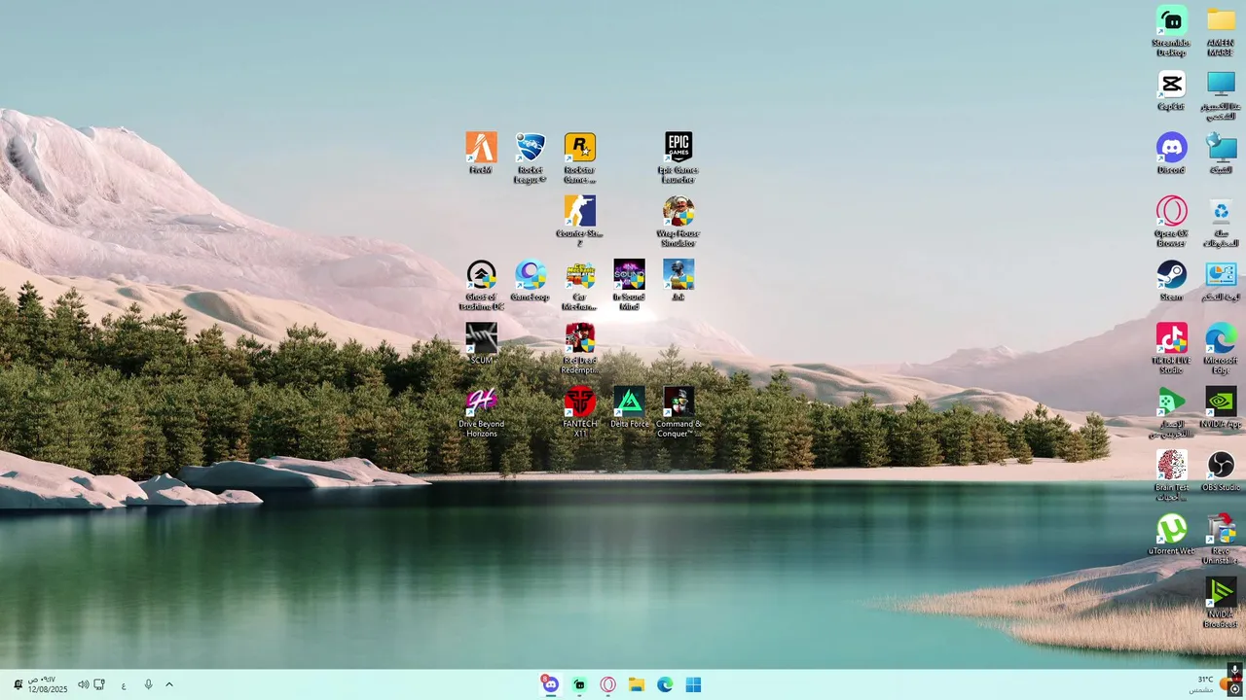1246x700 pixels.
Task: Launch NVIDIA Broadcast shortcut
Action: 1221,602
